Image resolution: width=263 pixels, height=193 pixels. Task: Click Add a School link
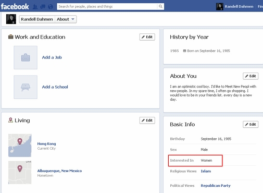[x=55, y=87]
